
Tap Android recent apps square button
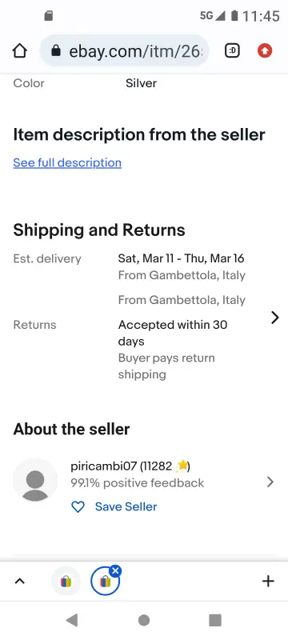point(215,621)
